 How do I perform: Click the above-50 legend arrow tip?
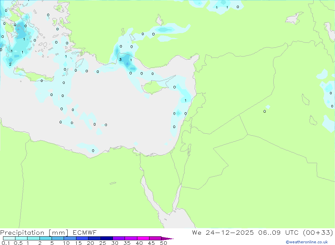tap(167, 238)
